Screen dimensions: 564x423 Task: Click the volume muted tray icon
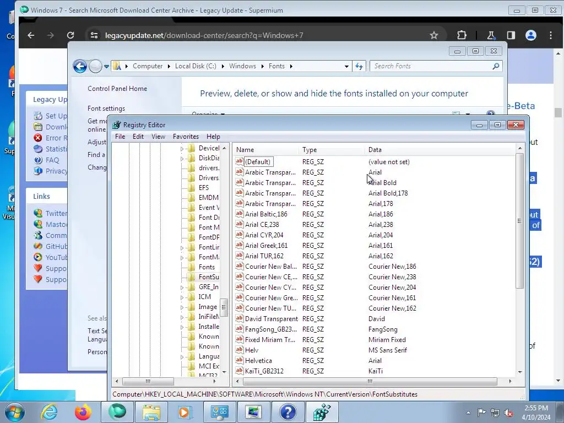508,413
